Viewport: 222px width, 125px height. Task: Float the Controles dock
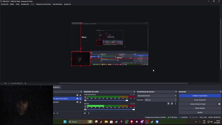click(x=220, y=92)
